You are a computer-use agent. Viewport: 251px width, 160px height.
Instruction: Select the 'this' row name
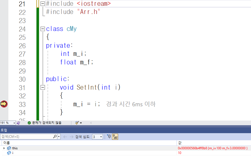(x=15, y=148)
